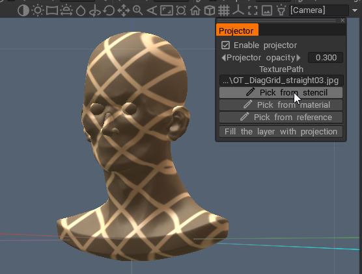Select the Projector tab

[237, 30]
